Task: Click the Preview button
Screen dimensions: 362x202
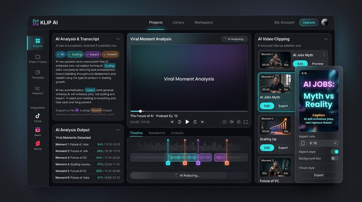Action: pos(318,64)
